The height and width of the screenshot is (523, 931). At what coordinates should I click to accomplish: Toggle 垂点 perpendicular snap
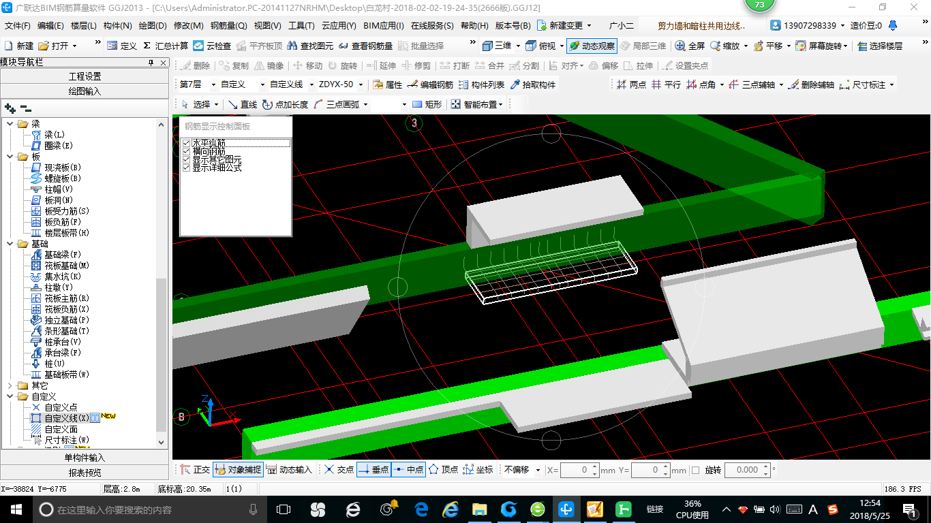(373, 470)
